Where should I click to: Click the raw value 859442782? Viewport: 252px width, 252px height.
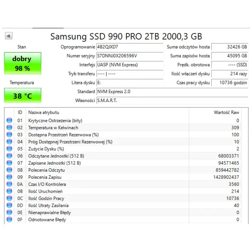(x=227, y=170)
